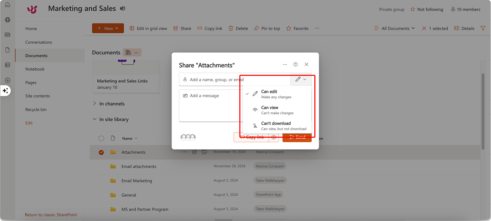Image resolution: width=491 pixels, height=221 pixels.
Task: Check the circle selector next to Name column
Action: tap(101, 138)
